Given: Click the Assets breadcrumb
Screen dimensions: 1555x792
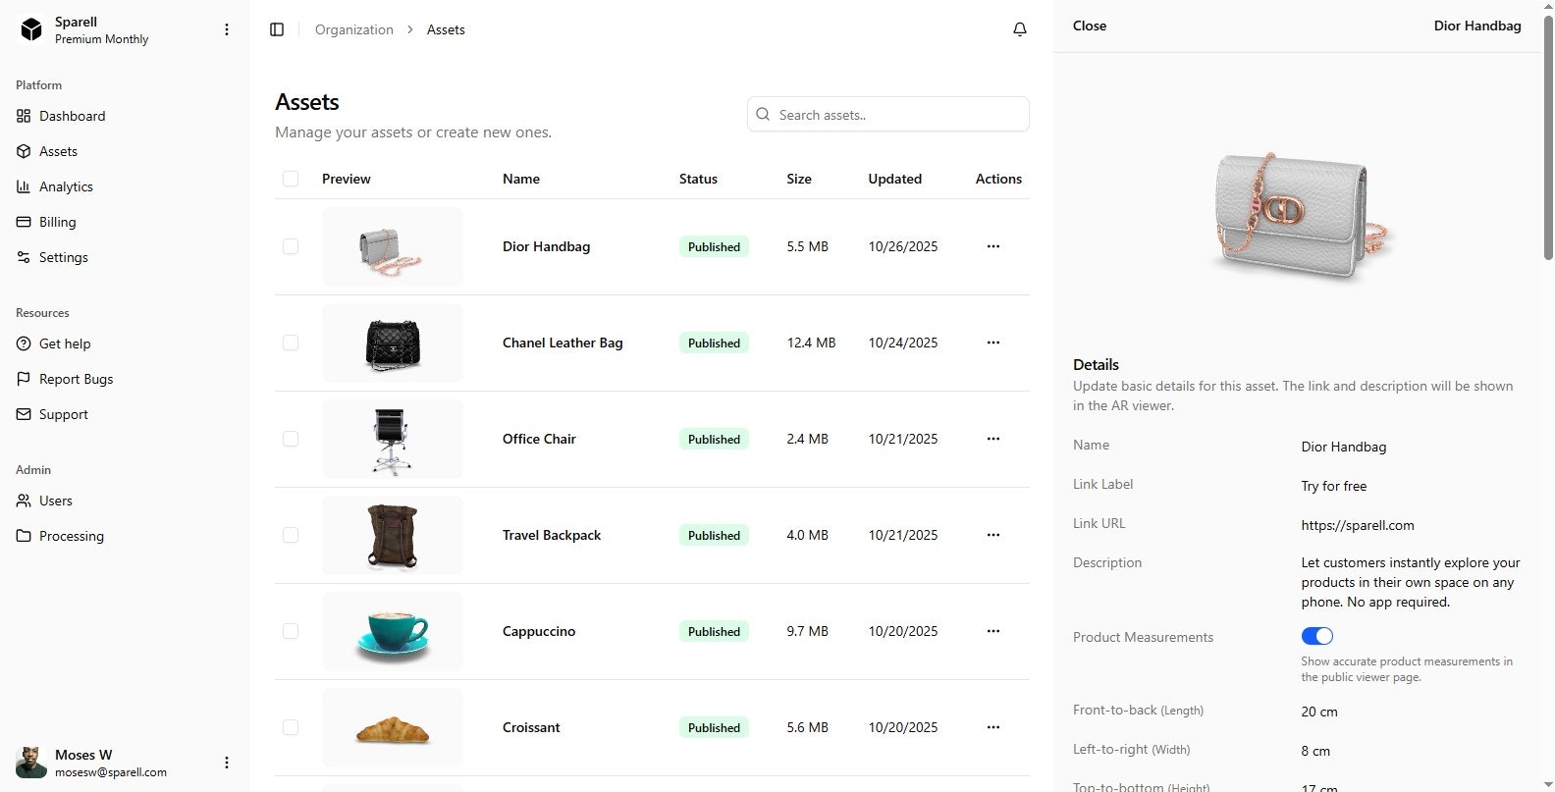Looking at the screenshot, I should click(x=446, y=30).
